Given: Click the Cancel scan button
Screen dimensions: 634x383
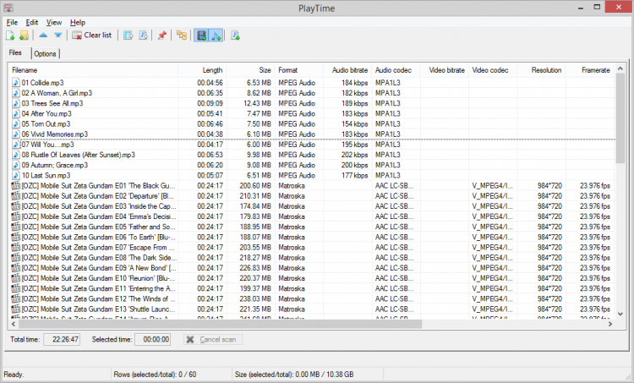Looking at the screenshot, I should click(x=213, y=339).
